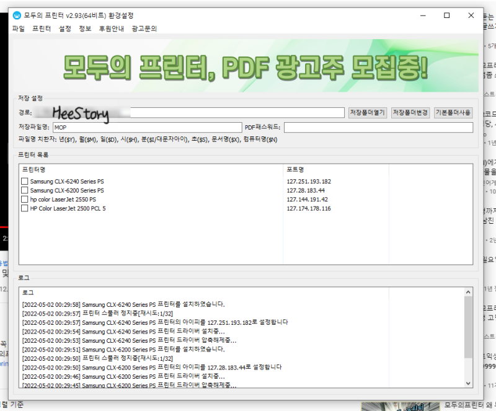The height and width of the screenshot is (411, 496).
Task: Maximize the 모두의 프린터 window
Action: click(446, 15)
